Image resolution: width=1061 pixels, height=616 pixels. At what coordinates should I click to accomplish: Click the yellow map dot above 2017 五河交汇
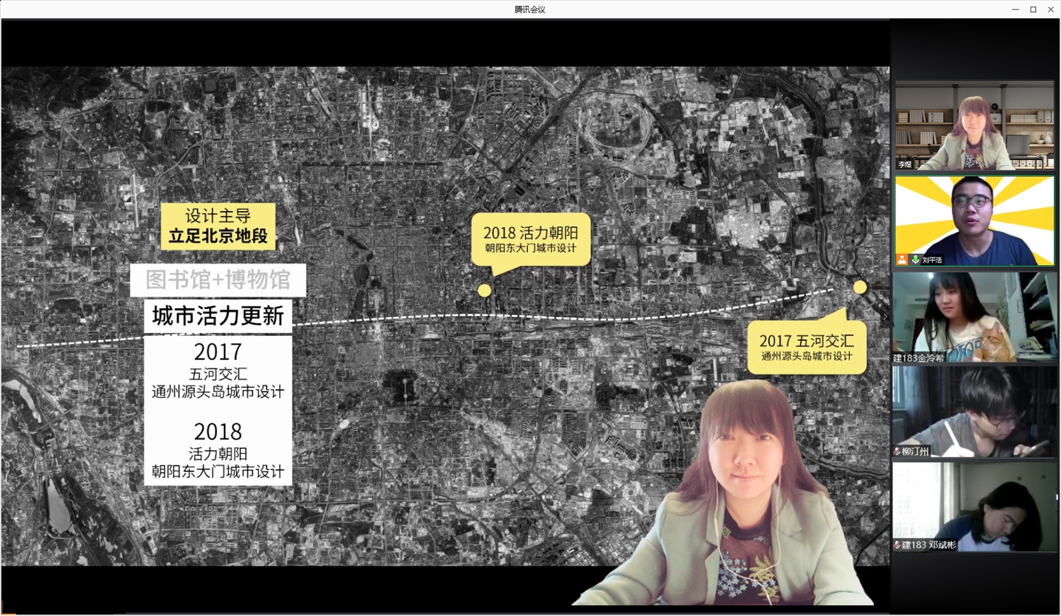pos(860,287)
